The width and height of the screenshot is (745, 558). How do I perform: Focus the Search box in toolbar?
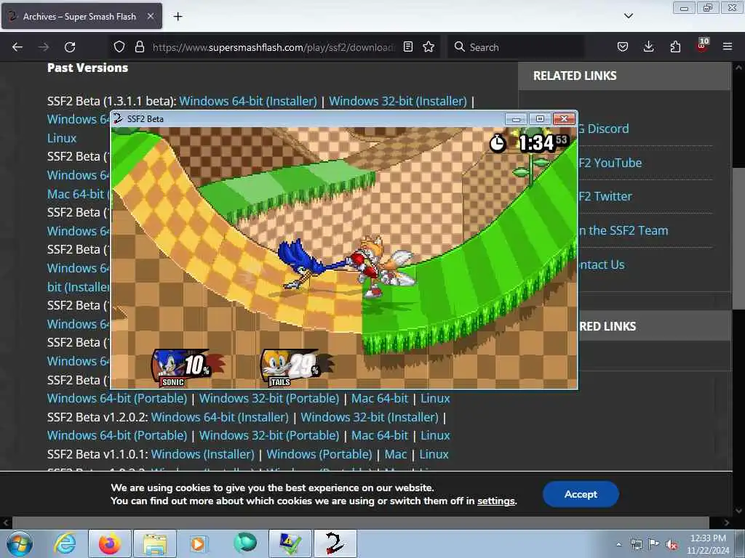coord(516,47)
